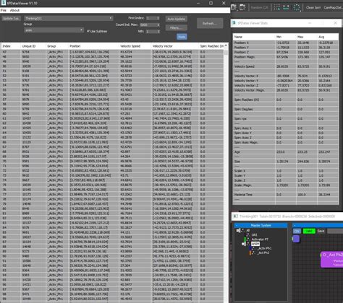The width and height of the screenshot is (343, 303).
Task: Click the green button next to Save
Action: 309,231
